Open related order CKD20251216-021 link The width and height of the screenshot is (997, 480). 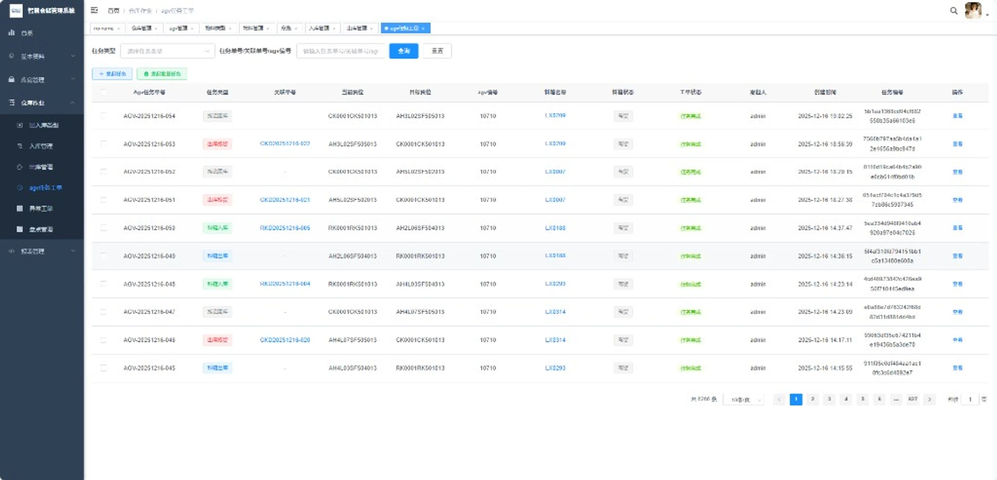285,199
